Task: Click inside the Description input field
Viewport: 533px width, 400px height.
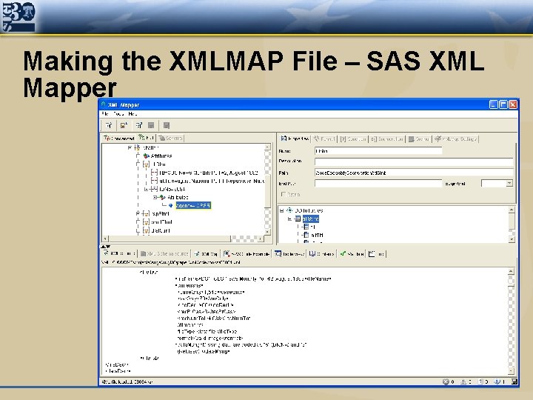Action: tap(414, 161)
